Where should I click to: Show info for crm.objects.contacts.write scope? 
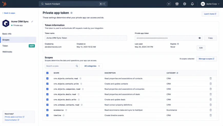click(81, 84)
